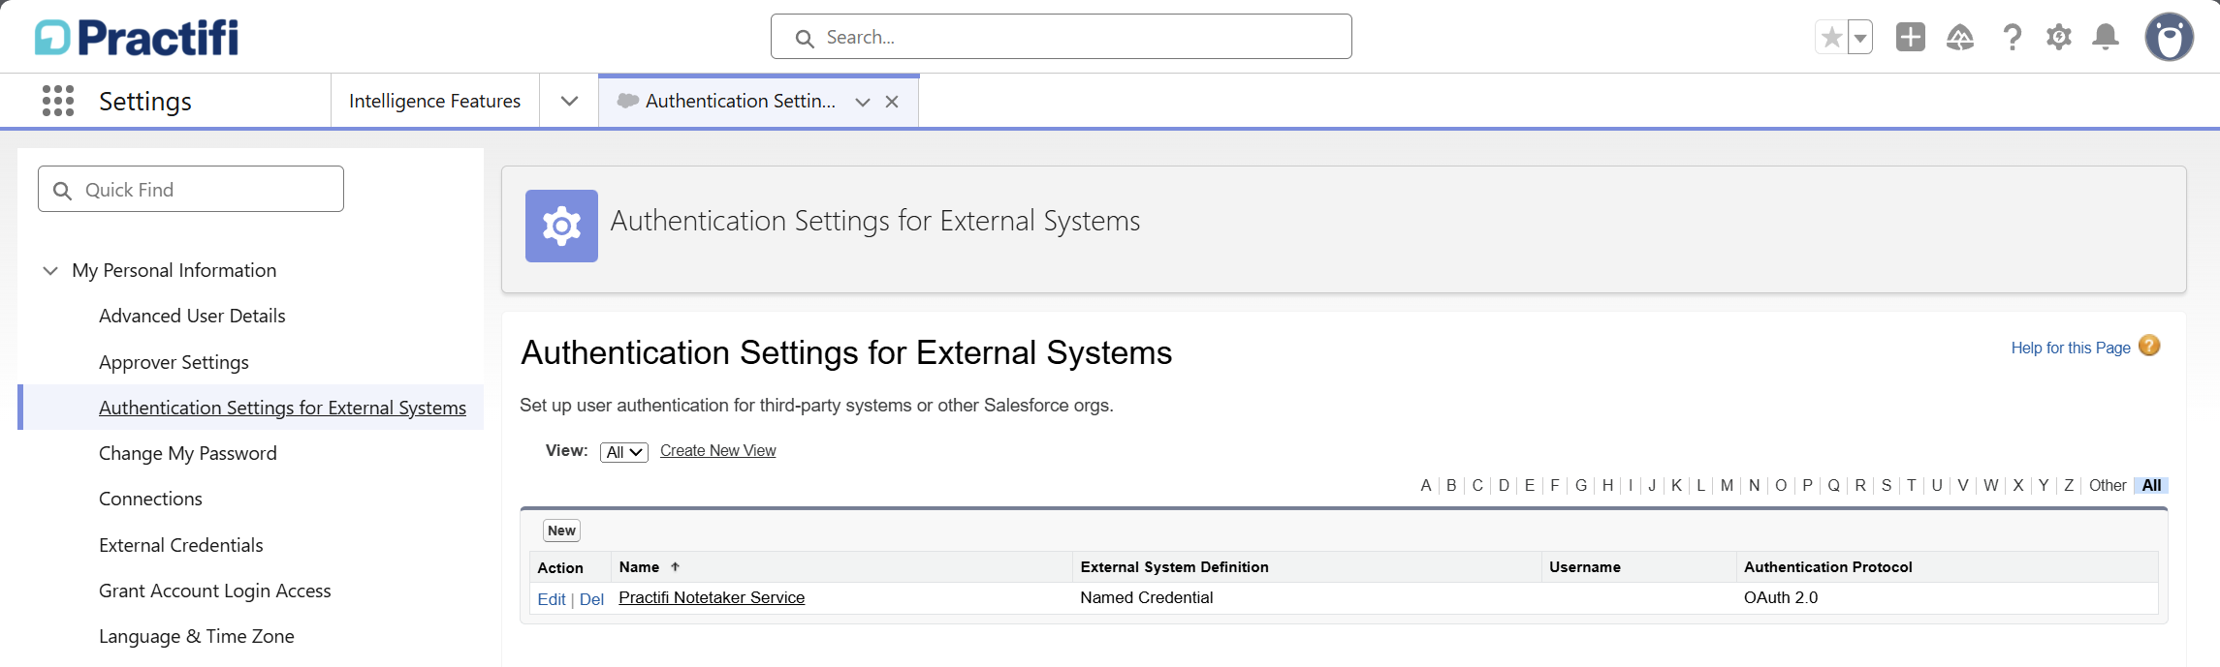Open the user profile avatar

tap(2170, 37)
